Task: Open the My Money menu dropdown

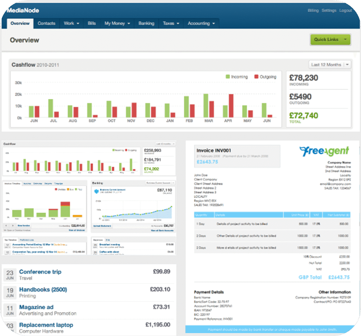Action: coord(117,23)
